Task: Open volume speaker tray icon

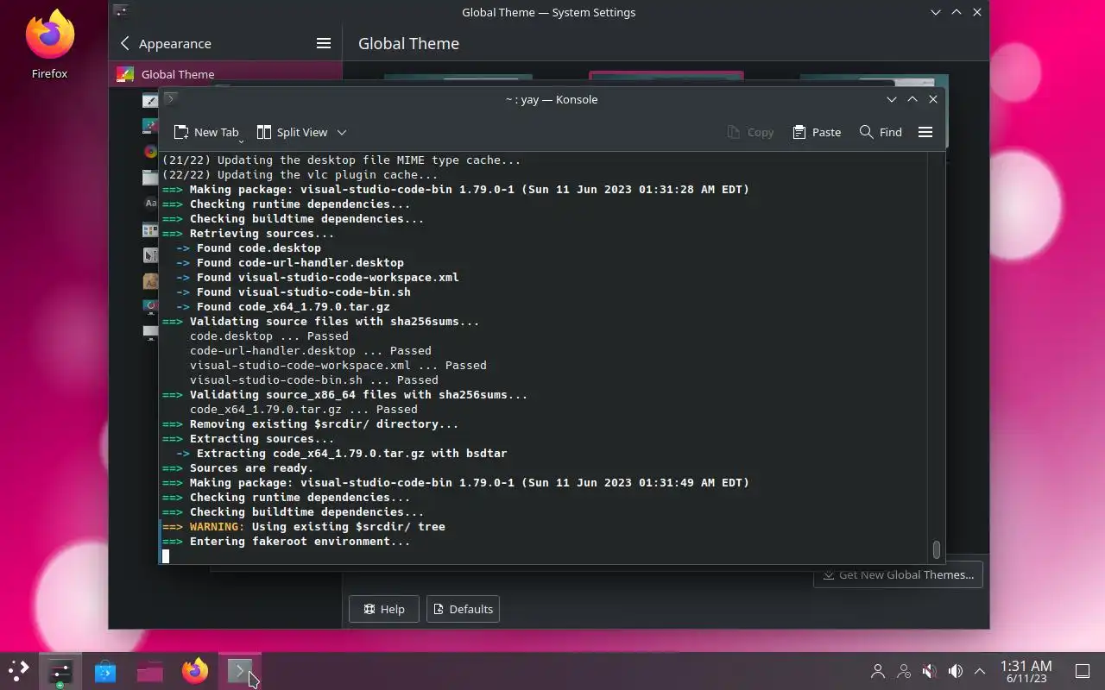Action: [x=955, y=671]
